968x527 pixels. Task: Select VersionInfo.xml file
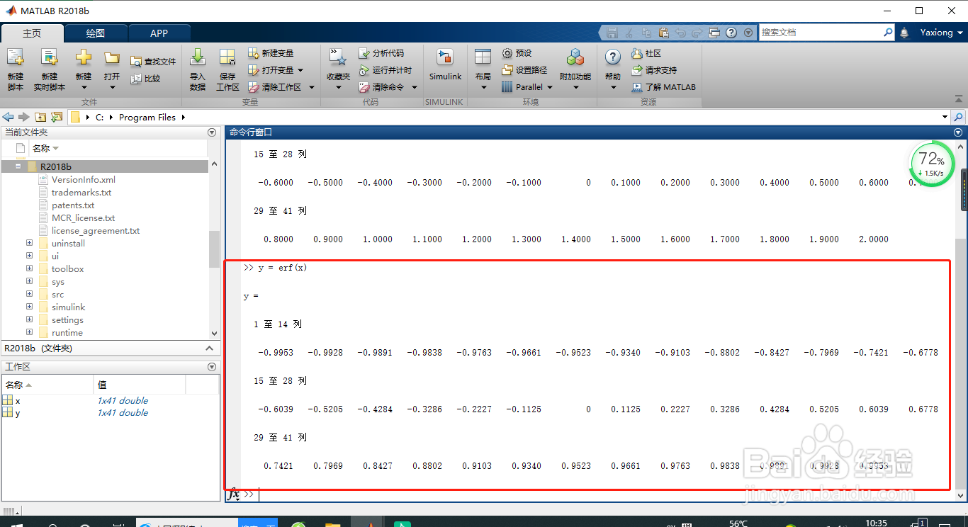click(x=83, y=180)
